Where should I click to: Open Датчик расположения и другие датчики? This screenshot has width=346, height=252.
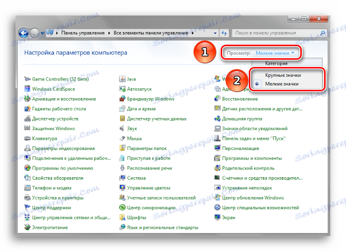pyautogui.click(x=262, y=109)
